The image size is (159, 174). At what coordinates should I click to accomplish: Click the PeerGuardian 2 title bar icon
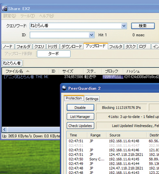coord(64,88)
